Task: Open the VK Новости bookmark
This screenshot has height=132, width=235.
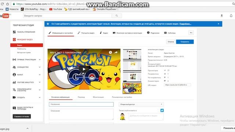Action: tap(12, 9)
